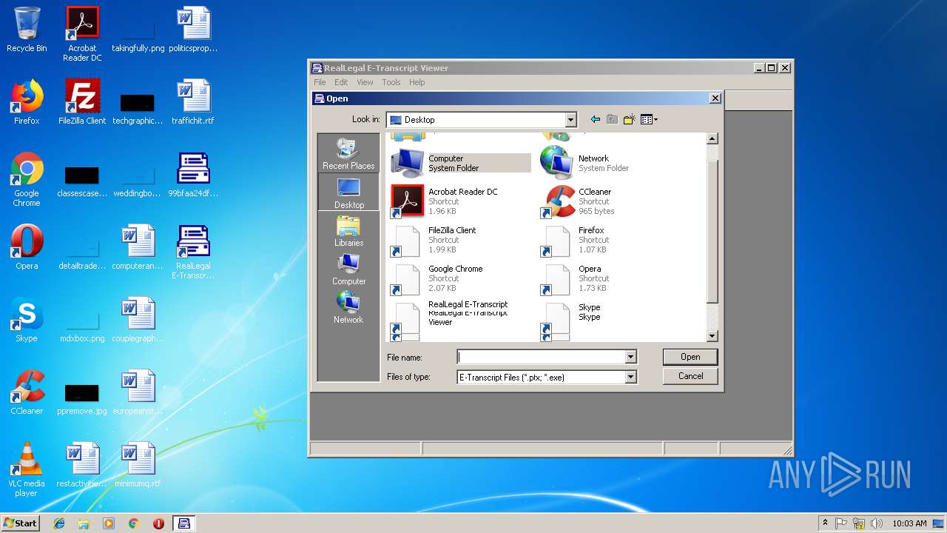The height and width of the screenshot is (533, 947).
Task: Select RealLegal E-Transcript desktop shortcut
Action: 193,252
